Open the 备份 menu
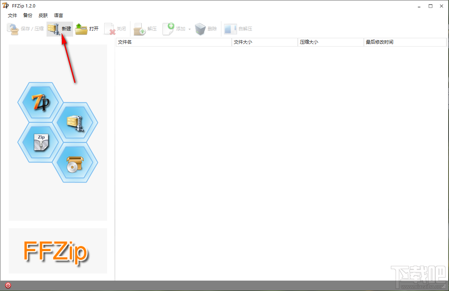 28,15
